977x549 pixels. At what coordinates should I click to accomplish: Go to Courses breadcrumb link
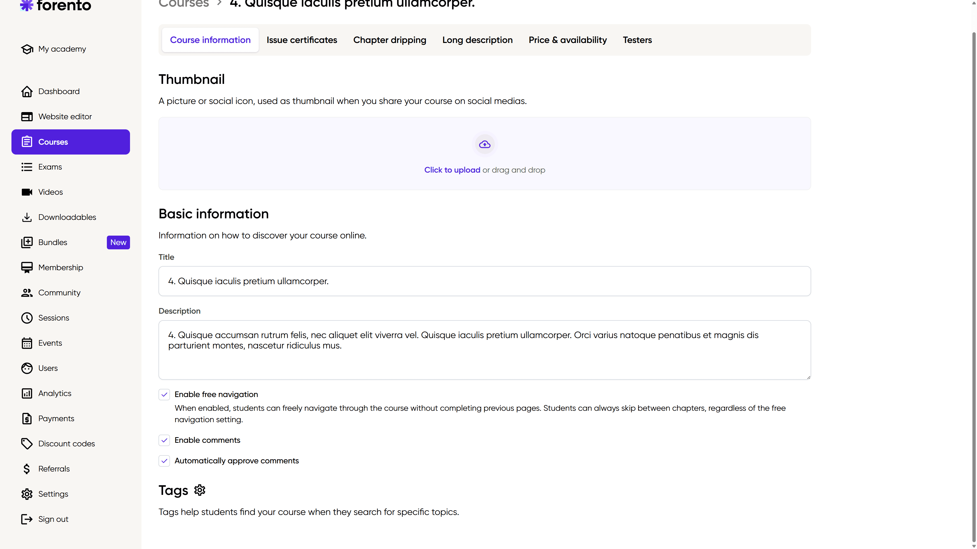coord(183,4)
